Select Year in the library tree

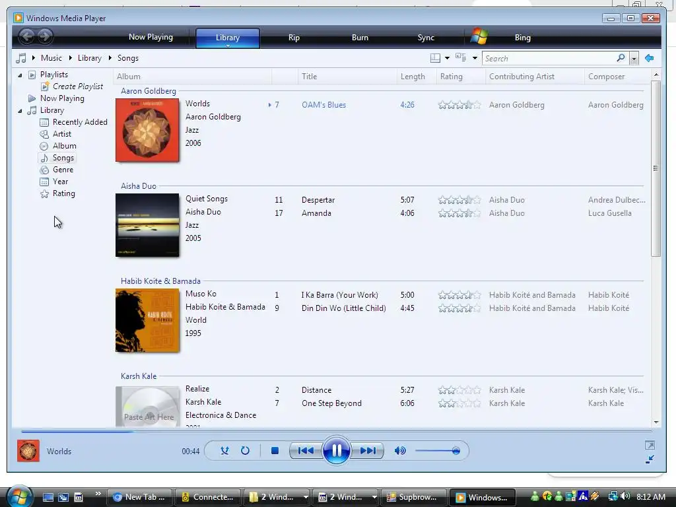pyautogui.click(x=60, y=182)
